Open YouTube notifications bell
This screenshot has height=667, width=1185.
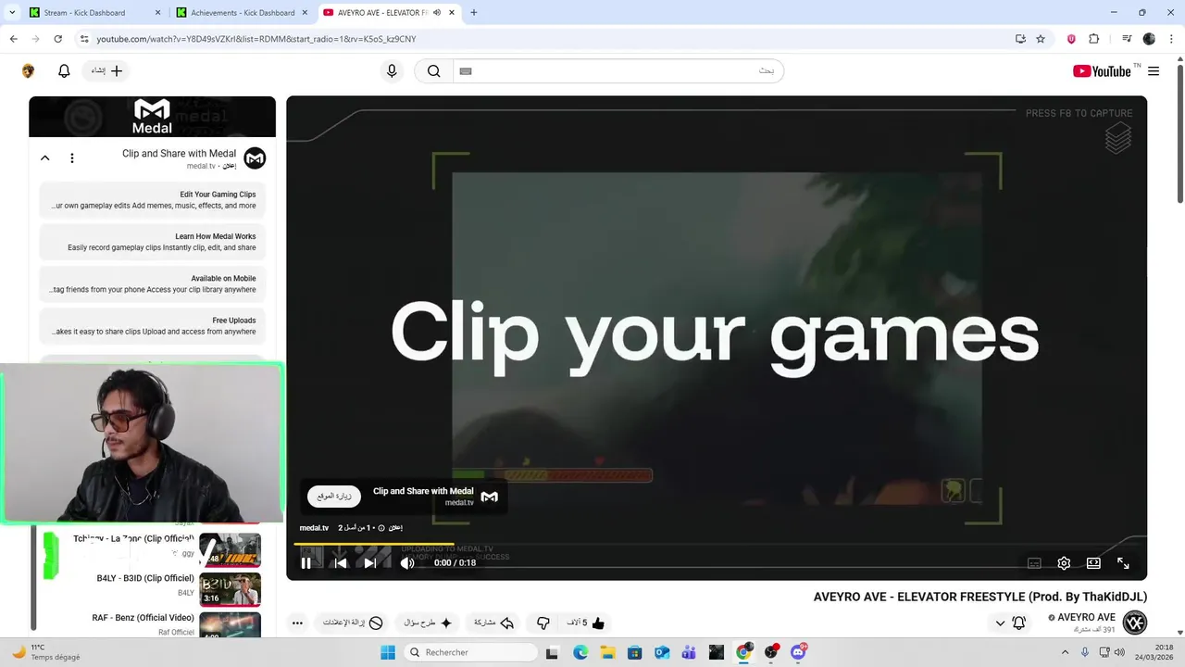[x=64, y=71]
